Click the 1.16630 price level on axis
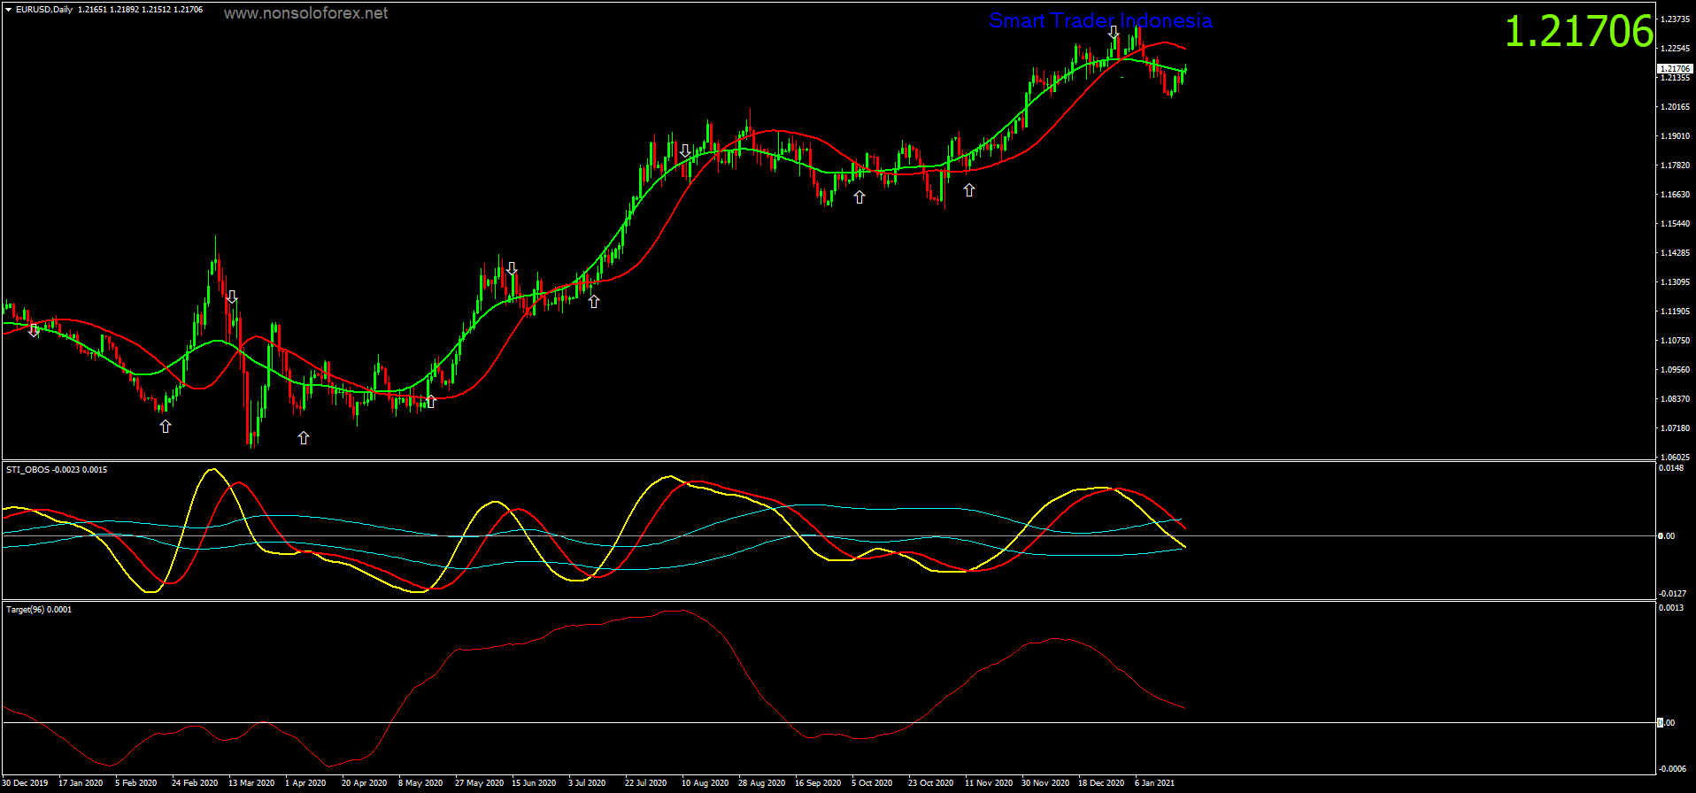The width and height of the screenshot is (1696, 793). click(x=1676, y=195)
